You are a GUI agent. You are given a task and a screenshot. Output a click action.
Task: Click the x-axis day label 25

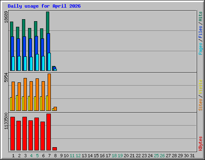[x=156, y=156]
